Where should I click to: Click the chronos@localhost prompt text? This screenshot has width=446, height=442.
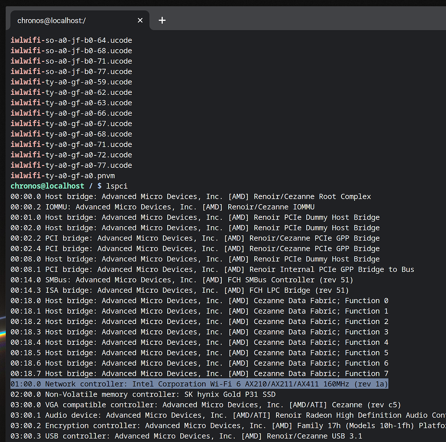click(x=47, y=186)
